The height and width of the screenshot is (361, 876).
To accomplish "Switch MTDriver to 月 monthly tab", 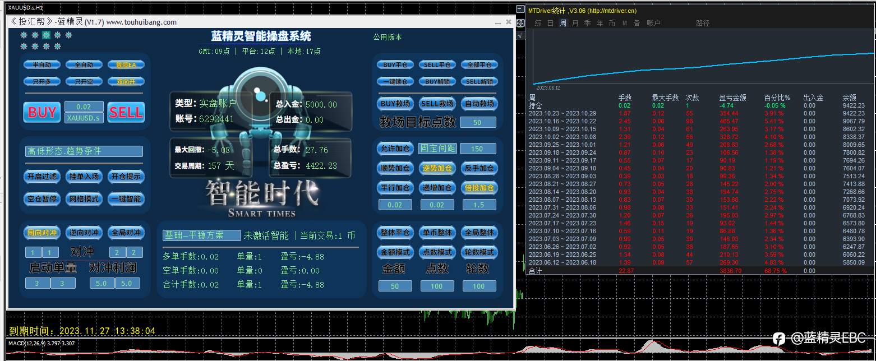I will coord(575,23).
